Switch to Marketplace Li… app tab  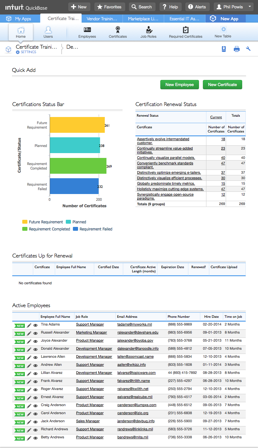[x=143, y=19]
